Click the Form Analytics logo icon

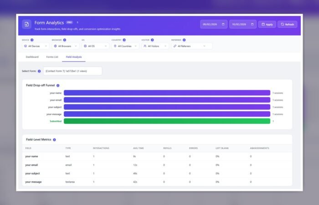[x=26, y=24]
